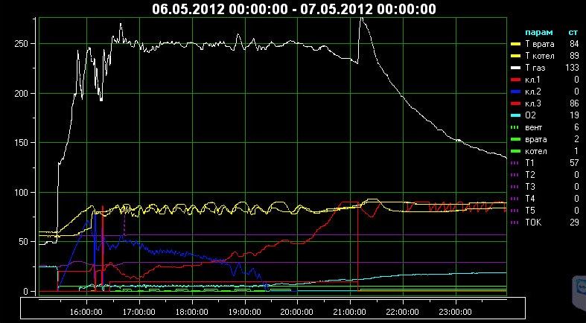The image size is (586, 323).
Task: Select the 'кл.1' legend label
Action: coord(532,80)
